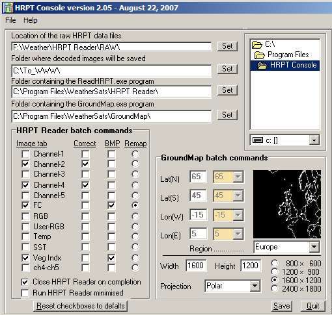332x315 pixels.
Task: Select the 2400 × 1800 size radio button
Action: 275,288
